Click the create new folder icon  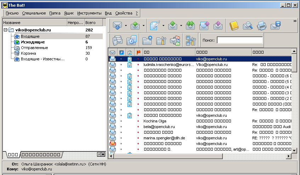[147, 41]
